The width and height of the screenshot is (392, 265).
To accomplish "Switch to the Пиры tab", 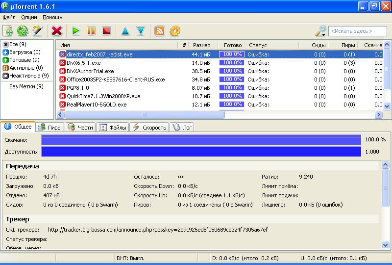I will tap(50, 128).
